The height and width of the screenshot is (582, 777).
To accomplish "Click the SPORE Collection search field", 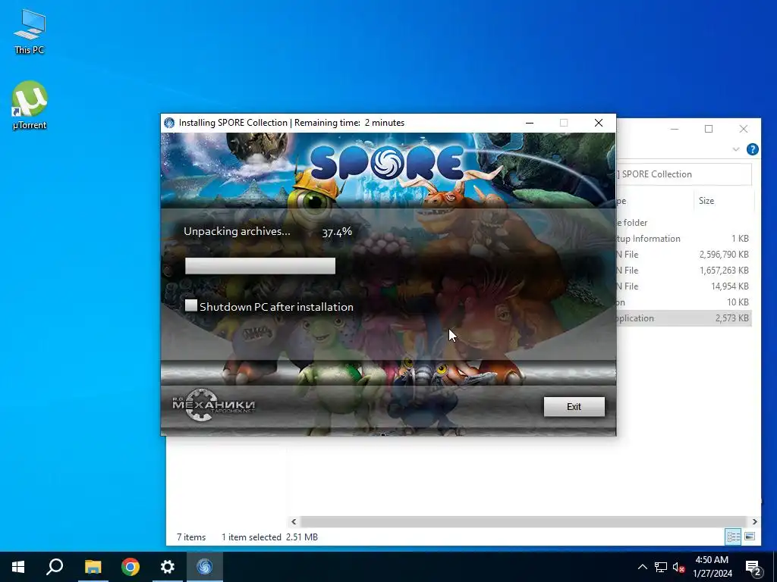I will 684,174.
